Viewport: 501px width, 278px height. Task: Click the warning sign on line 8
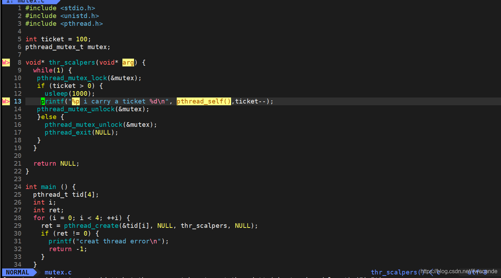pos(6,63)
